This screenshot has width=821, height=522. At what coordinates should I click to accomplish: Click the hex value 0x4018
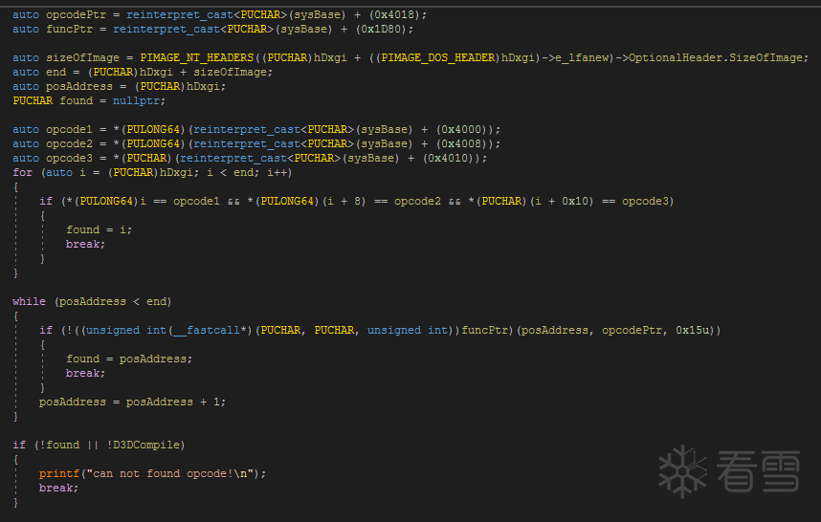[404, 14]
